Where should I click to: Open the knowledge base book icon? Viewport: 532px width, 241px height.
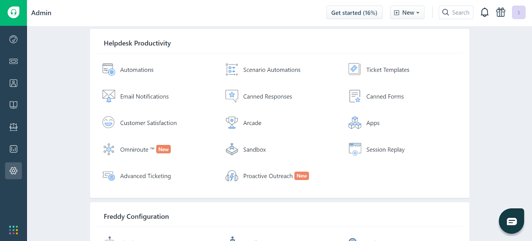tap(13, 105)
